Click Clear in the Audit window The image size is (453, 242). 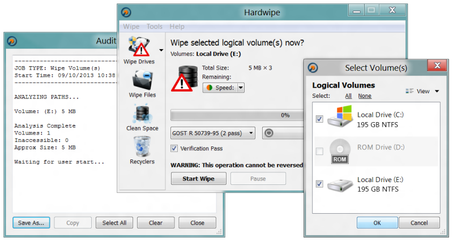156,223
